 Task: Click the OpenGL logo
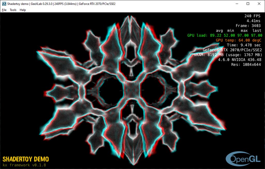tap(243, 158)
